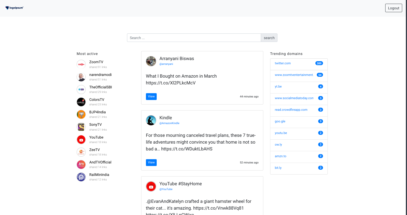
Task: Open the @arranyani handle link
Action: tap(166, 64)
